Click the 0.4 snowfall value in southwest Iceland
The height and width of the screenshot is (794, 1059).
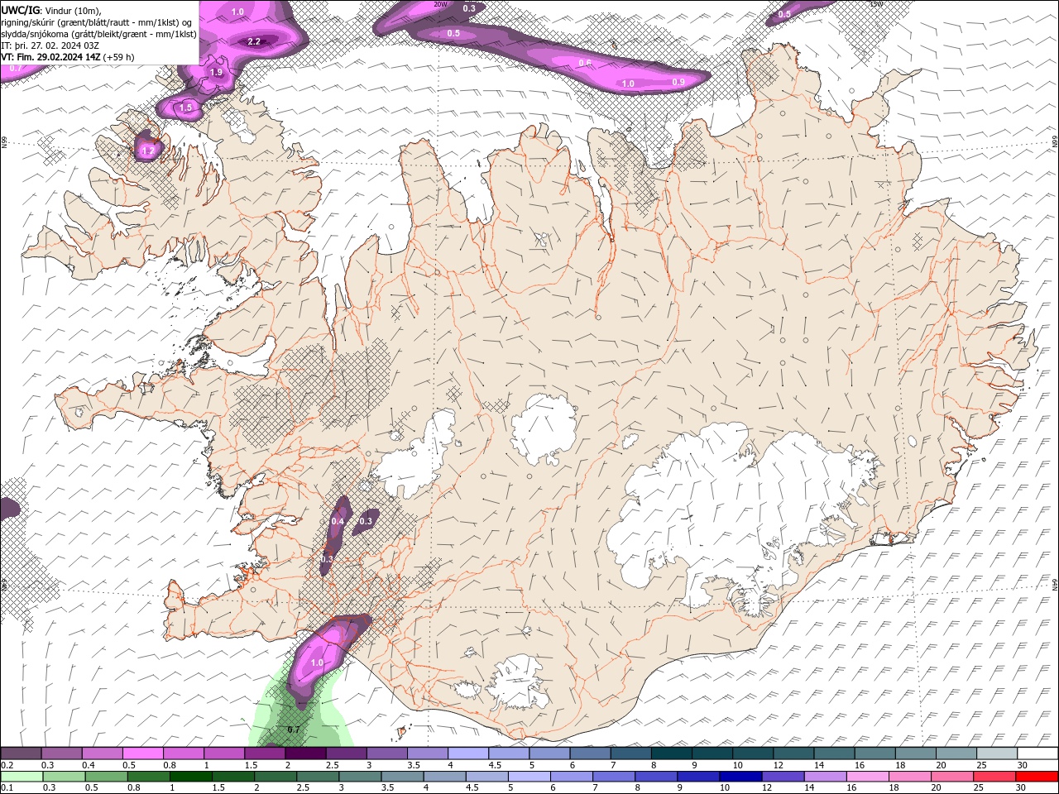pyautogui.click(x=338, y=521)
